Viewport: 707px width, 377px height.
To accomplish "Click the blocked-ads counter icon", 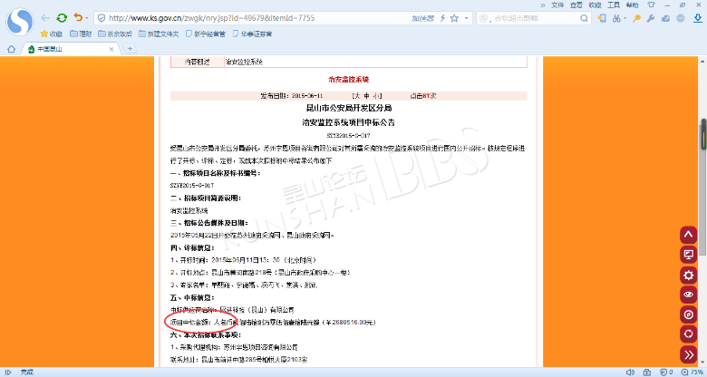I will pos(666,372).
